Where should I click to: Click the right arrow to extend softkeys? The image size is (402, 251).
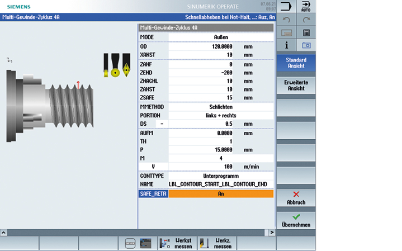(x=272, y=233)
